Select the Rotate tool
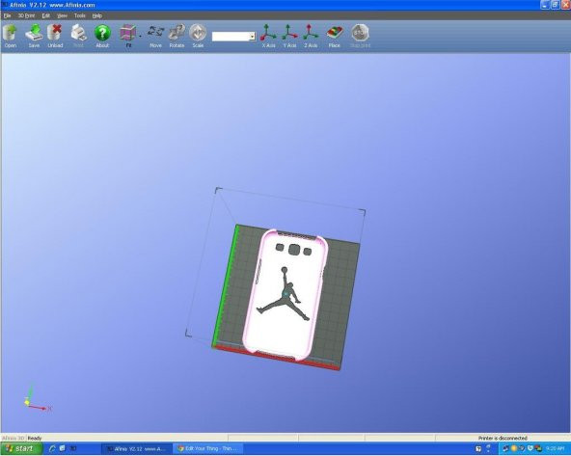The image size is (571, 456). click(x=177, y=36)
